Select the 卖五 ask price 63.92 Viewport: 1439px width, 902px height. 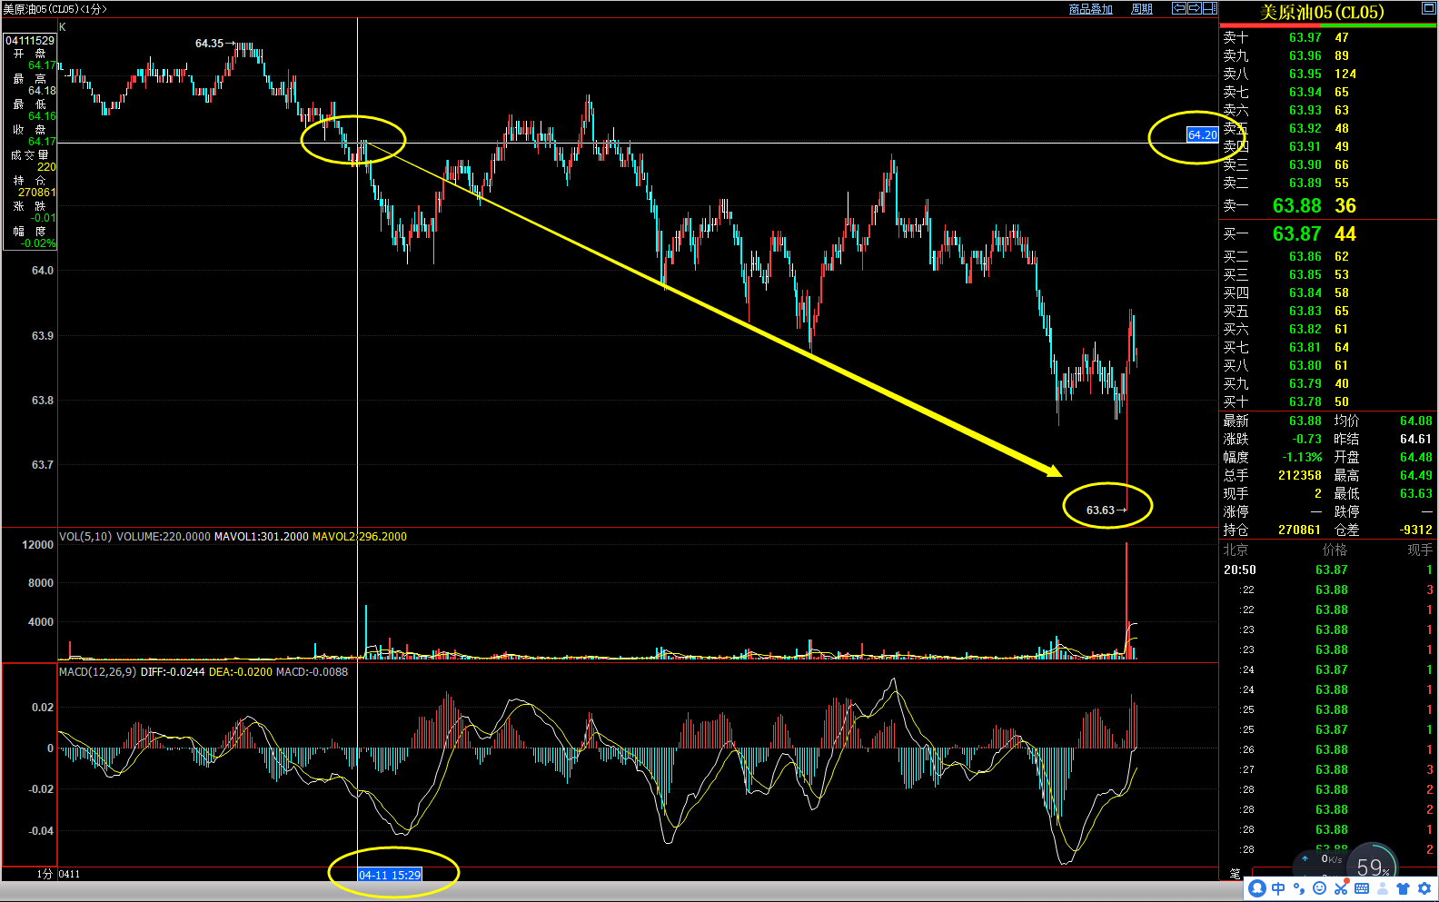point(1305,128)
